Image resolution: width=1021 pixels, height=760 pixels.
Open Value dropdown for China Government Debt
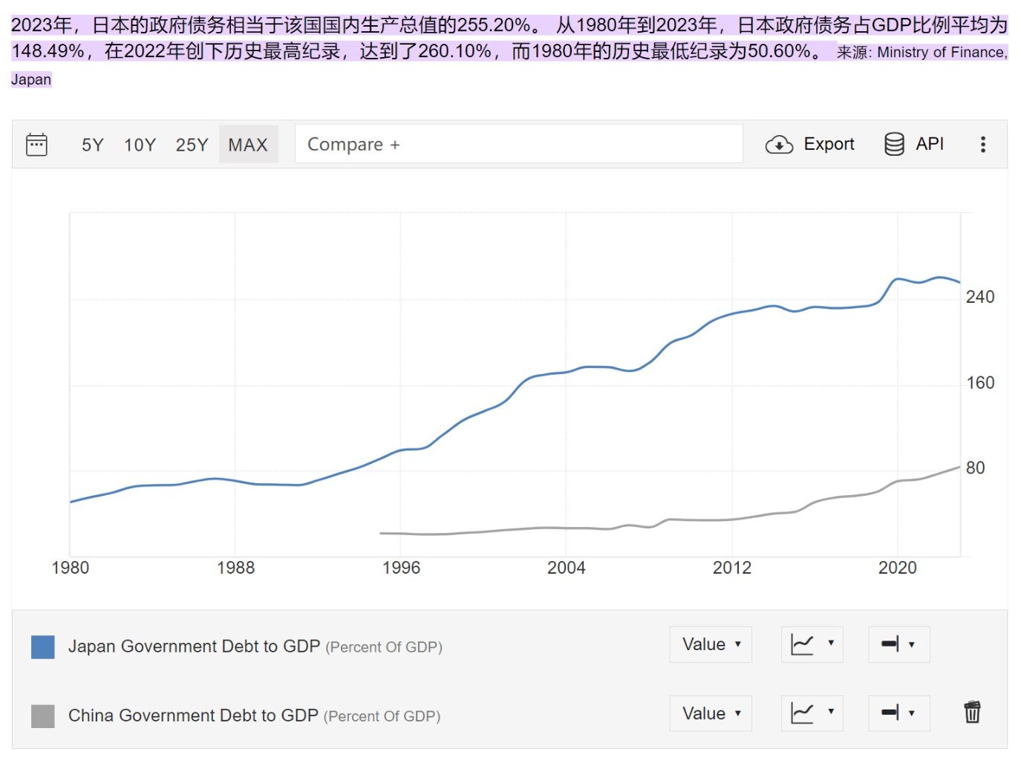[711, 713]
